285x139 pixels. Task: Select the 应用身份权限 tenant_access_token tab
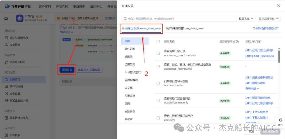coord(141,28)
